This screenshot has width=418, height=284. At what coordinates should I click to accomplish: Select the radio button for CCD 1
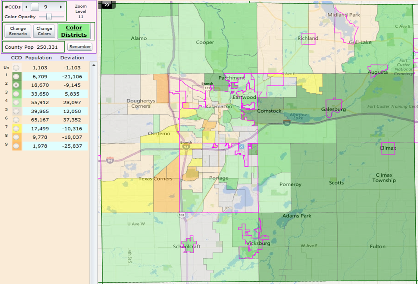(x=16, y=76)
